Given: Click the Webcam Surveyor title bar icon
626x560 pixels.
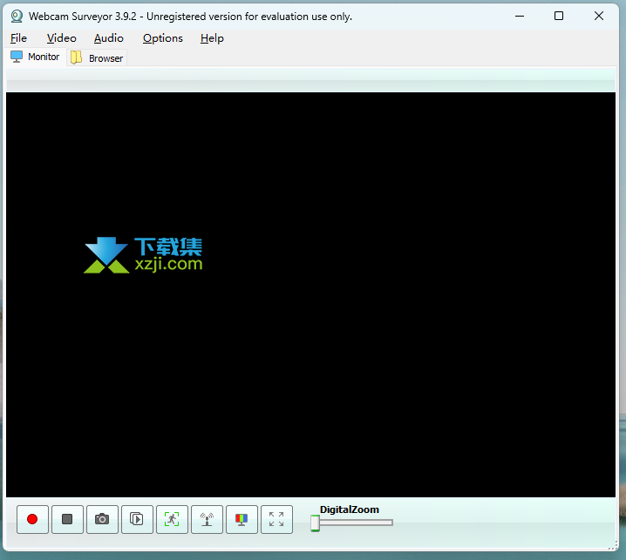Looking at the screenshot, I should click(17, 17).
